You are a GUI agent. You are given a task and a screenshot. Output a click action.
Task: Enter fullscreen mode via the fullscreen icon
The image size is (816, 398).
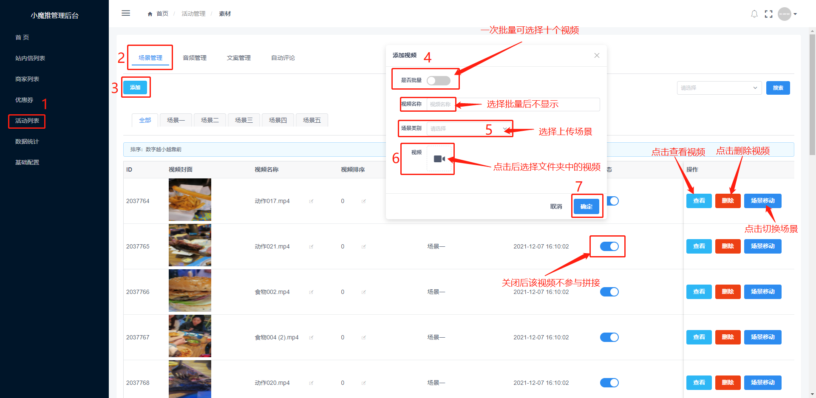768,14
